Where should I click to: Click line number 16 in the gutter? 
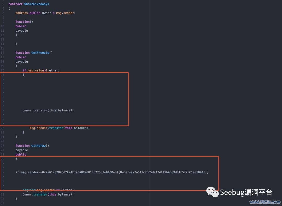[x=2, y=53]
